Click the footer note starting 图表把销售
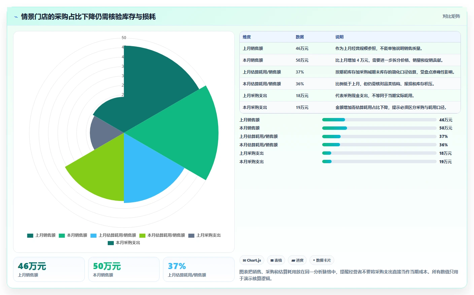Screen dimensions: 474x295 pos(349,275)
